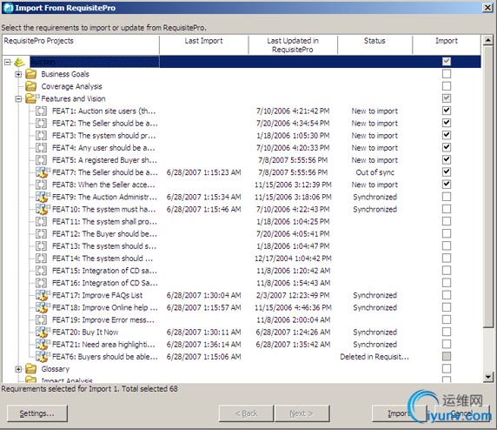Image resolution: width=497 pixels, height=430 pixels.
Task: Click the FEAT20 imported requirement icon
Action: (42, 333)
